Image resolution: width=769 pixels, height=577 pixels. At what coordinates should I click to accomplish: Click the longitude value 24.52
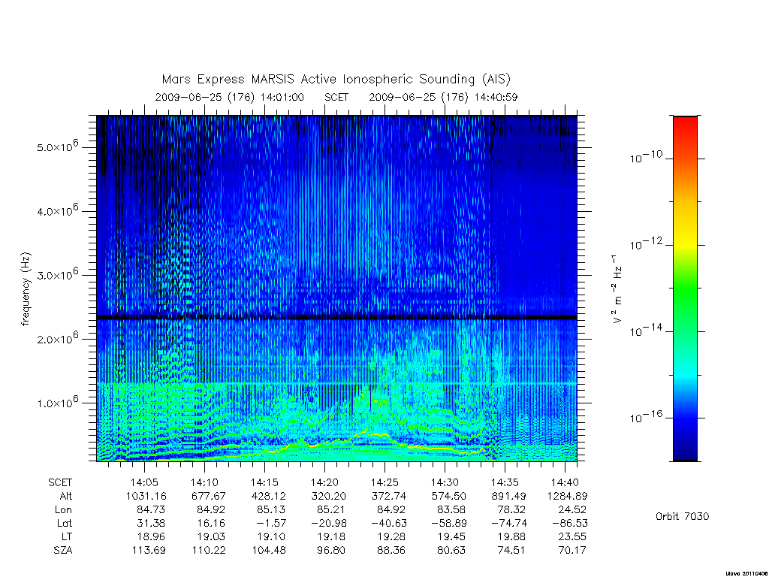coord(571,510)
